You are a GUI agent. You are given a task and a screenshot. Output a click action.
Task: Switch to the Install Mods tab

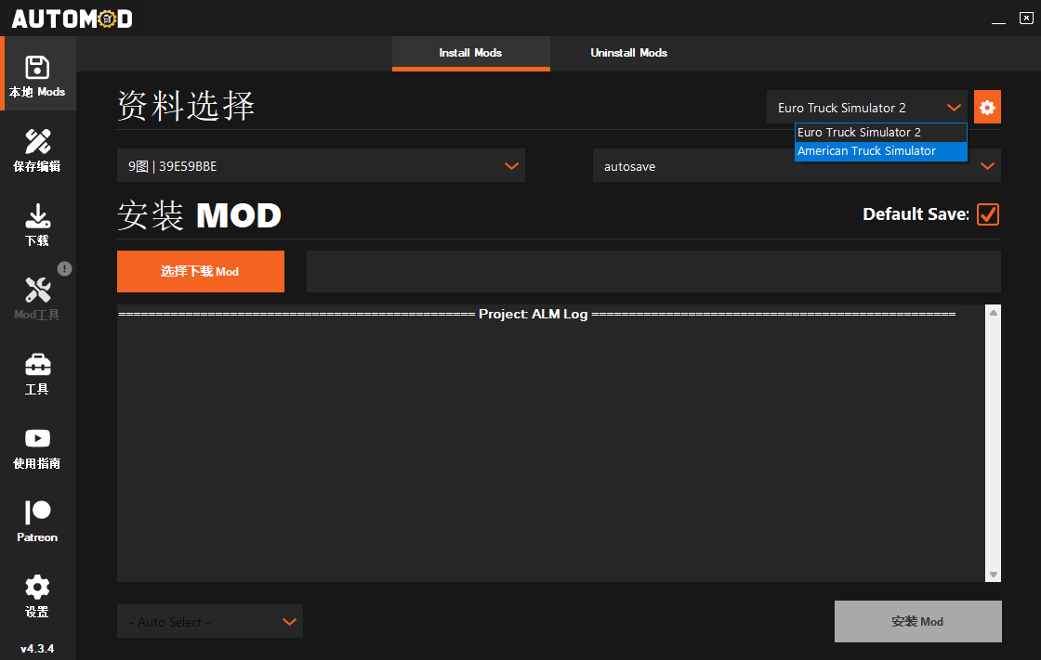pyautogui.click(x=470, y=53)
